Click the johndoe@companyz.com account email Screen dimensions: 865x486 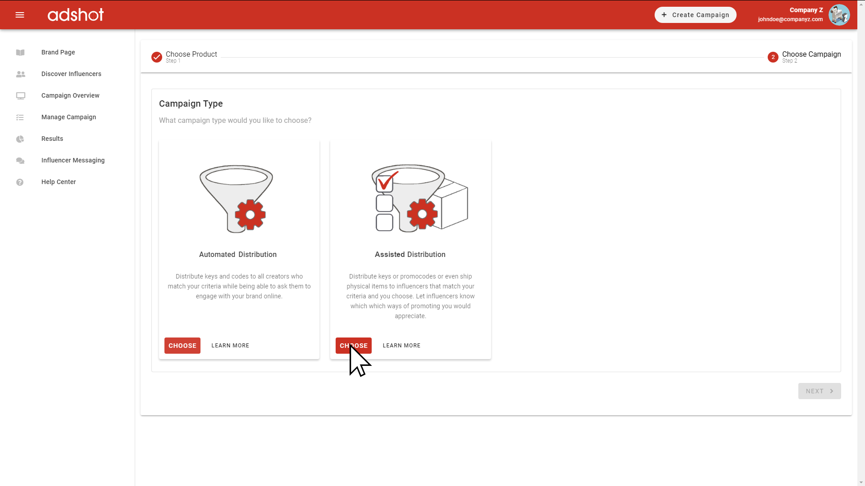coord(790,19)
